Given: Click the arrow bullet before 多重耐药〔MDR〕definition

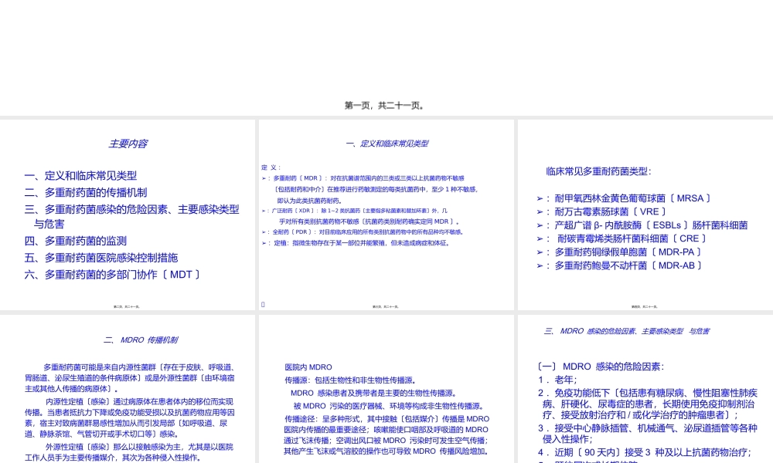Looking at the screenshot, I should [x=265, y=177].
